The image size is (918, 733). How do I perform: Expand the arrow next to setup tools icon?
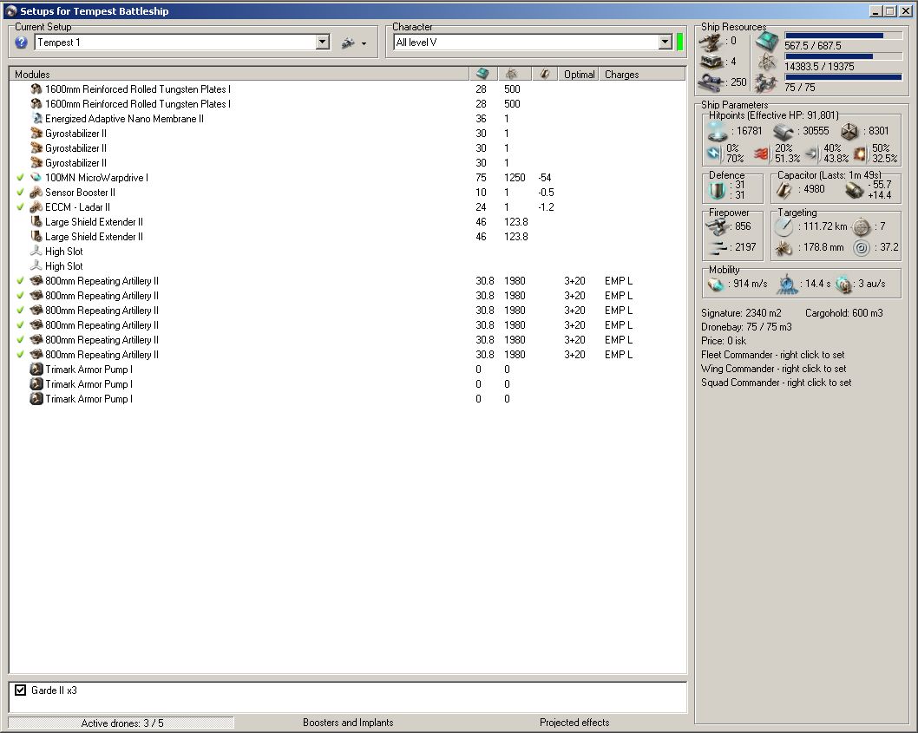364,44
